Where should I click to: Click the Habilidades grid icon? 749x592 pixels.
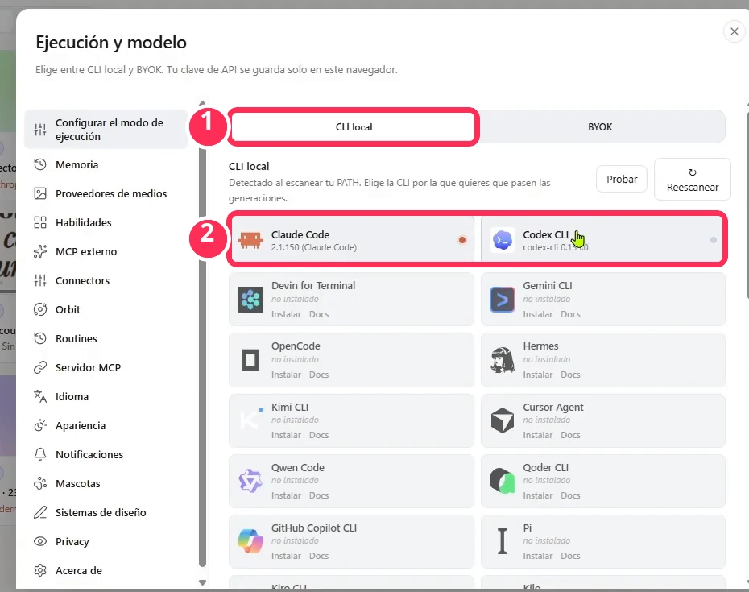(40, 222)
